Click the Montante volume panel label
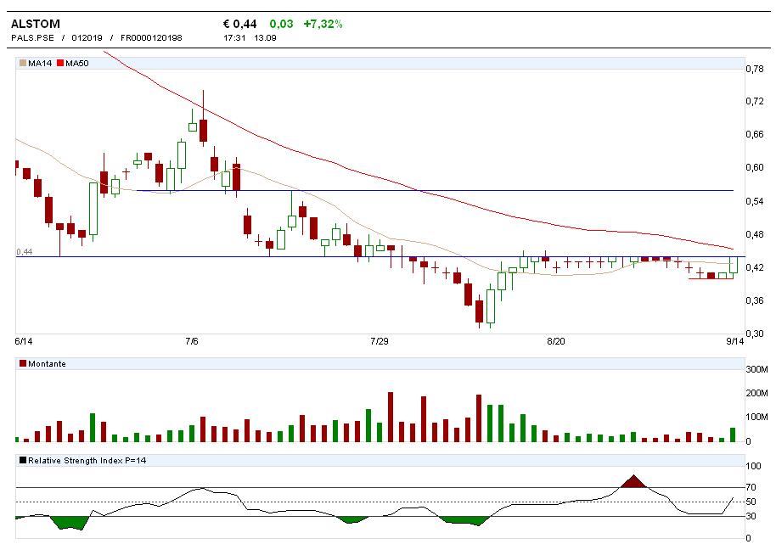Screen dimensions: 776x544 pos(47,363)
